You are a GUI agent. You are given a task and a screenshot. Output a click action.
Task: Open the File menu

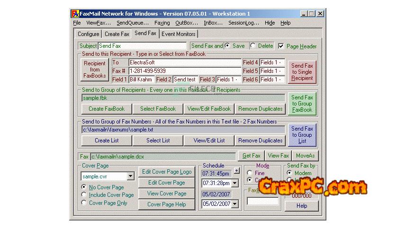(77, 23)
